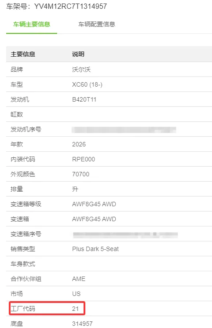Viewport: 212px width, 328px height.
Task: Select interior code RPE000
Action: tap(84, 159)
